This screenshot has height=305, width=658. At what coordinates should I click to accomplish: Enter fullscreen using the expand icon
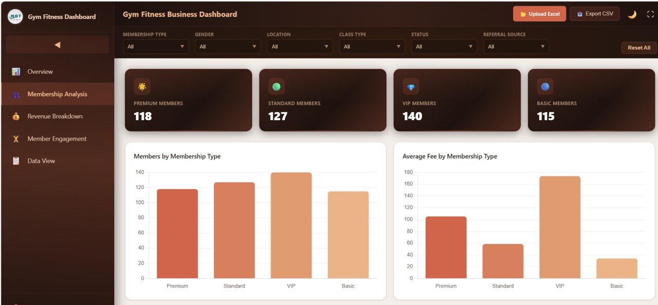click(650, 14)
